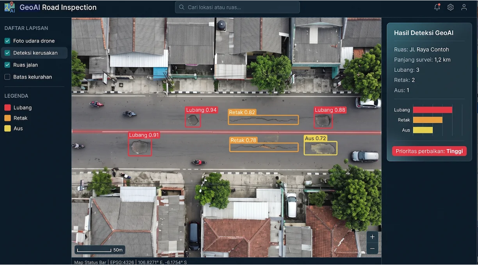Select the Lubang 0.91 detection box
The height and width of the screenshot is (265, 478).
pyautogui.click(x=140, y=147)
